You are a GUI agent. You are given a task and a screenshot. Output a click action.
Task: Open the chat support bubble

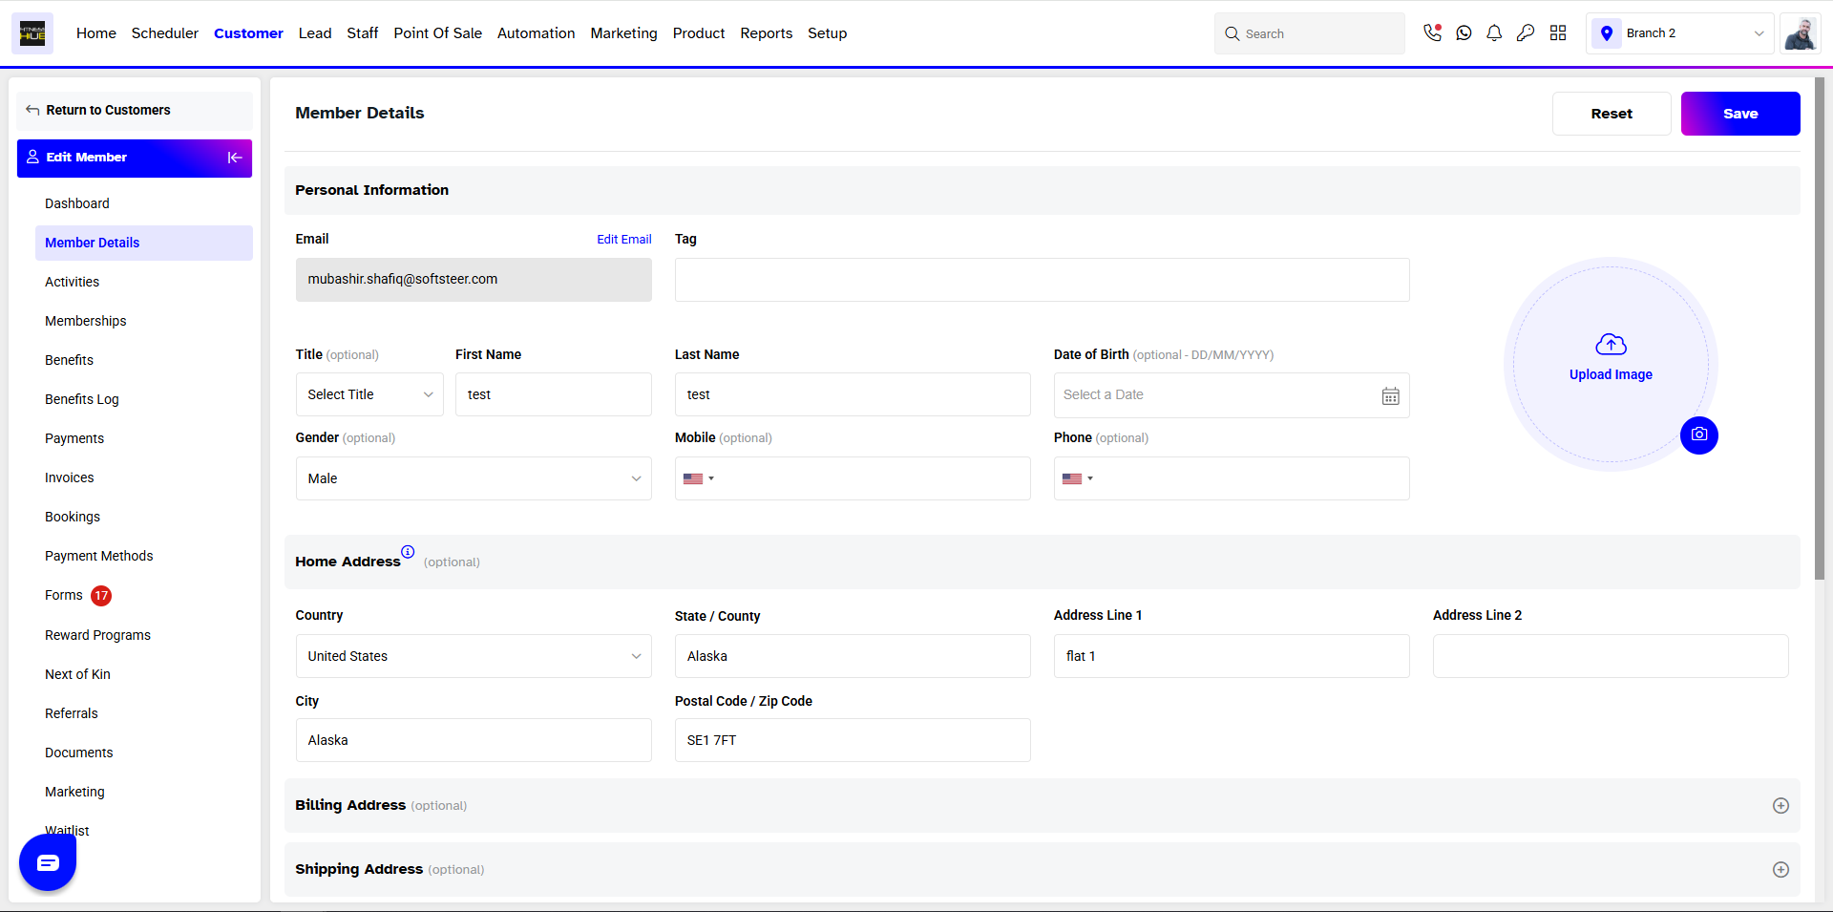point(48,862)
